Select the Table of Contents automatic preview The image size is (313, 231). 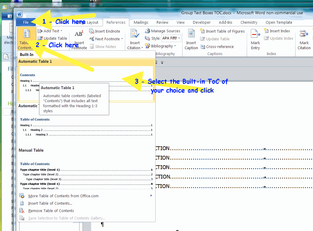click(86, 125)
